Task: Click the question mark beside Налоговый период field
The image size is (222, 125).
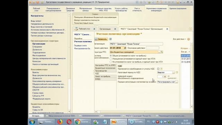Action: point(177,73)
